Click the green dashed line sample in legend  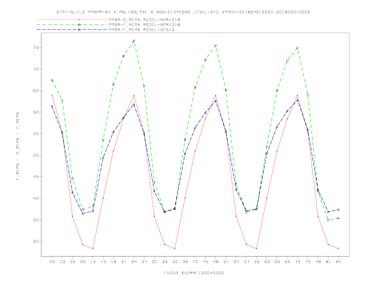click(x=72, y=25)
